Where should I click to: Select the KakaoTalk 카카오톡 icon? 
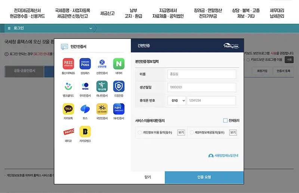[68, 109]
